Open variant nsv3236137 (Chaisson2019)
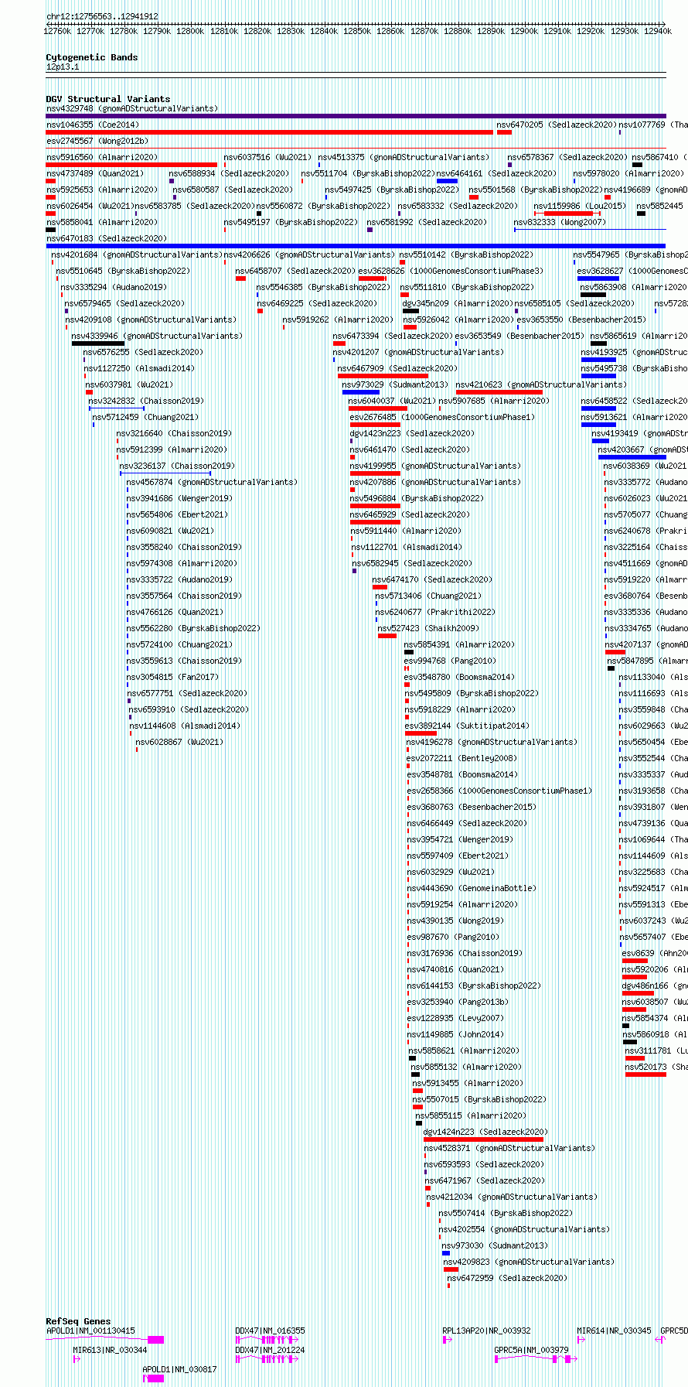This screenshot has height=1387, width=688. (x=177, y=466)
